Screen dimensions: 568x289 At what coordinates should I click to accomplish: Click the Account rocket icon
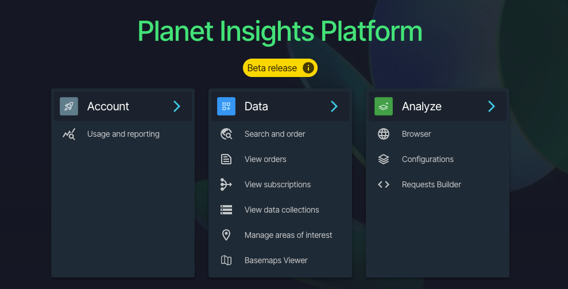(69, 106)
